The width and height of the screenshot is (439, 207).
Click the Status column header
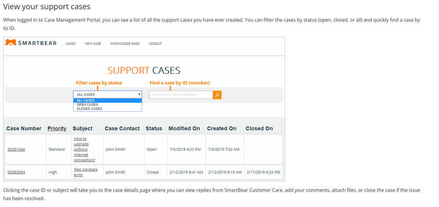(x=154, y=128)
